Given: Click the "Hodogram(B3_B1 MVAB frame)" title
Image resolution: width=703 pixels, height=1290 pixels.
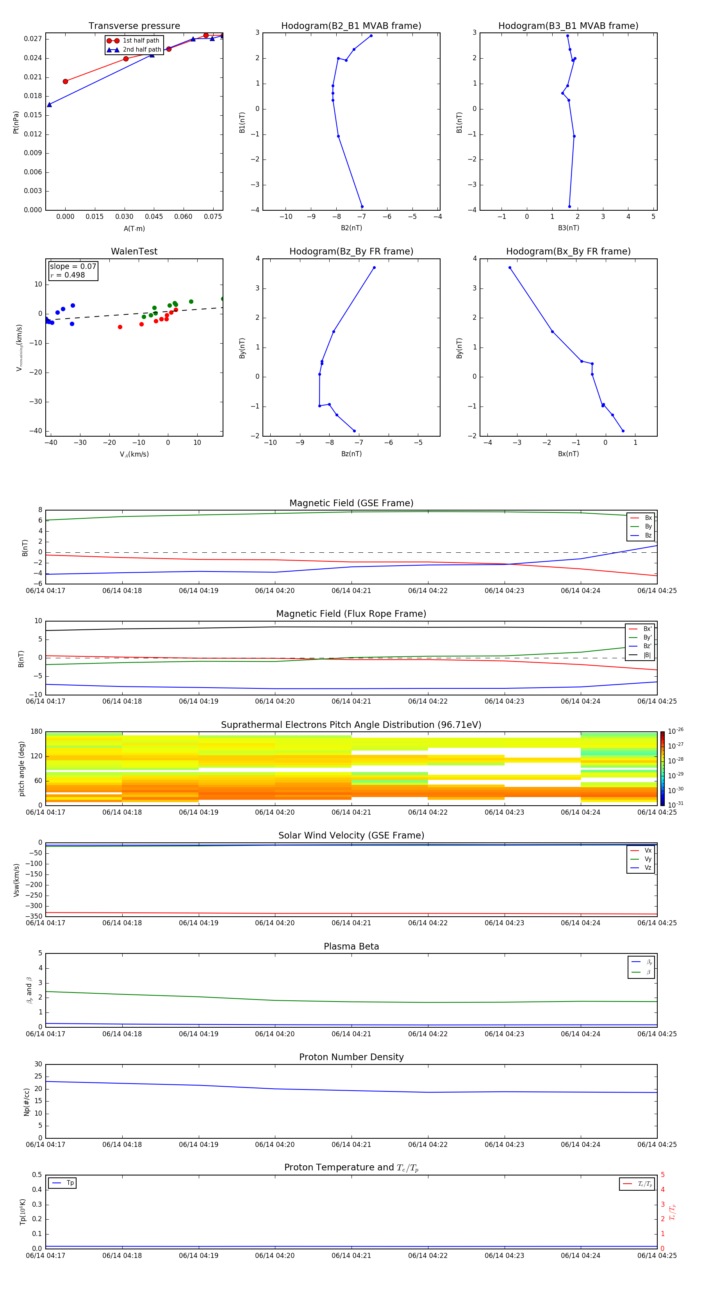Looking at the screenshot, I should [x=568, y=26].
